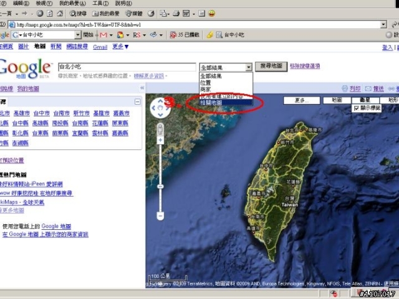399x299 pixels.
Task: Open dropdown arrow next to Send To icon
Action: (161, 35)
